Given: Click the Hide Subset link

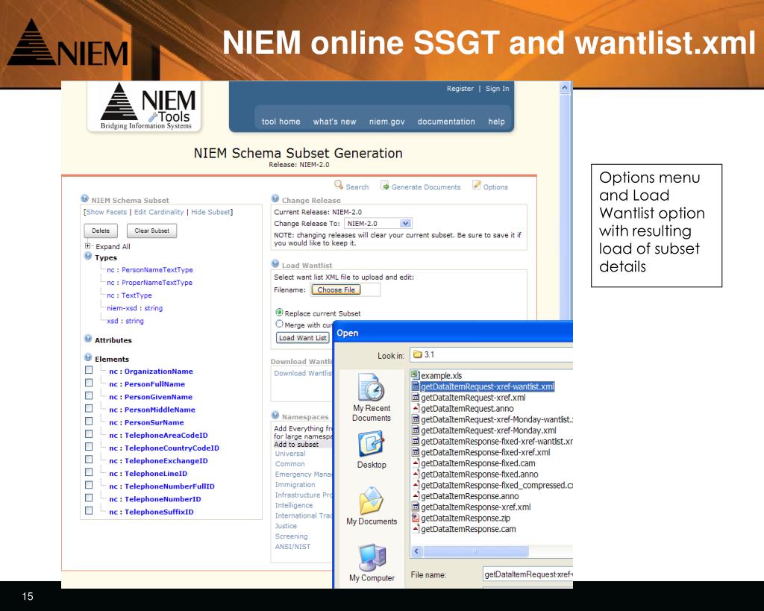Looking at the screenshot, I should [x=210, y=212].
